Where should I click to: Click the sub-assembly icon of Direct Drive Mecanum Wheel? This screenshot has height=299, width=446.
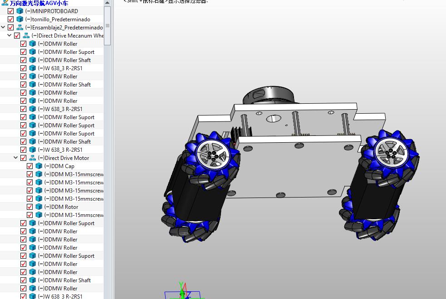(x=26, y=35)
